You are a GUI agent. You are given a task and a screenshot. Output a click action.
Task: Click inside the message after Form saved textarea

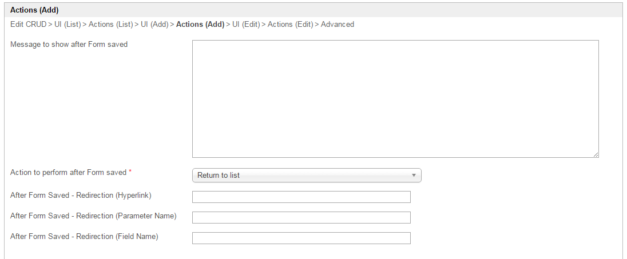[395, 98]
